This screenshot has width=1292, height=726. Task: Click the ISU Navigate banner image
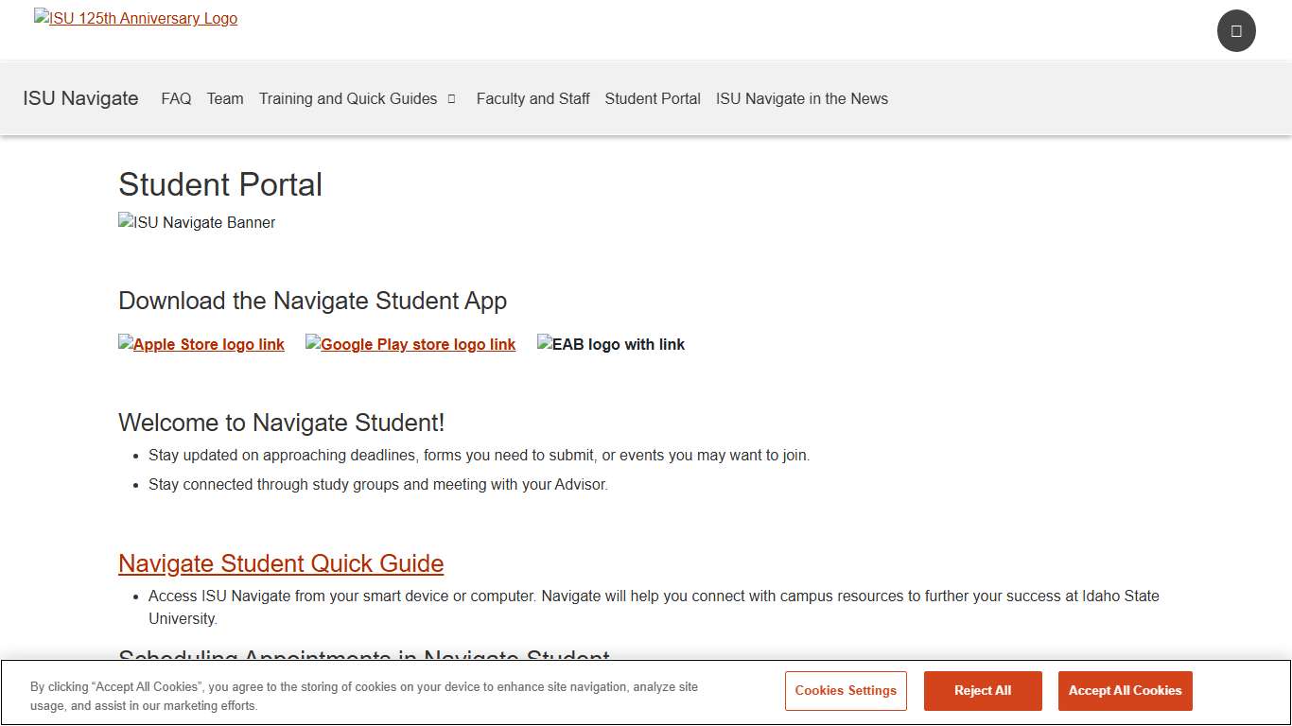pos(197,222)
